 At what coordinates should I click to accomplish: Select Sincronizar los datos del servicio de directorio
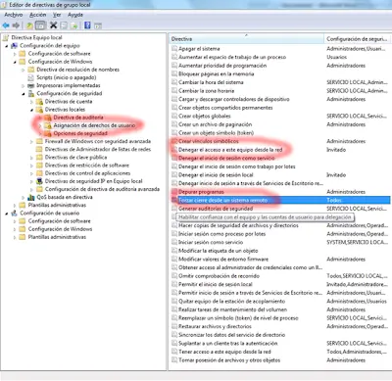point(232,335)
